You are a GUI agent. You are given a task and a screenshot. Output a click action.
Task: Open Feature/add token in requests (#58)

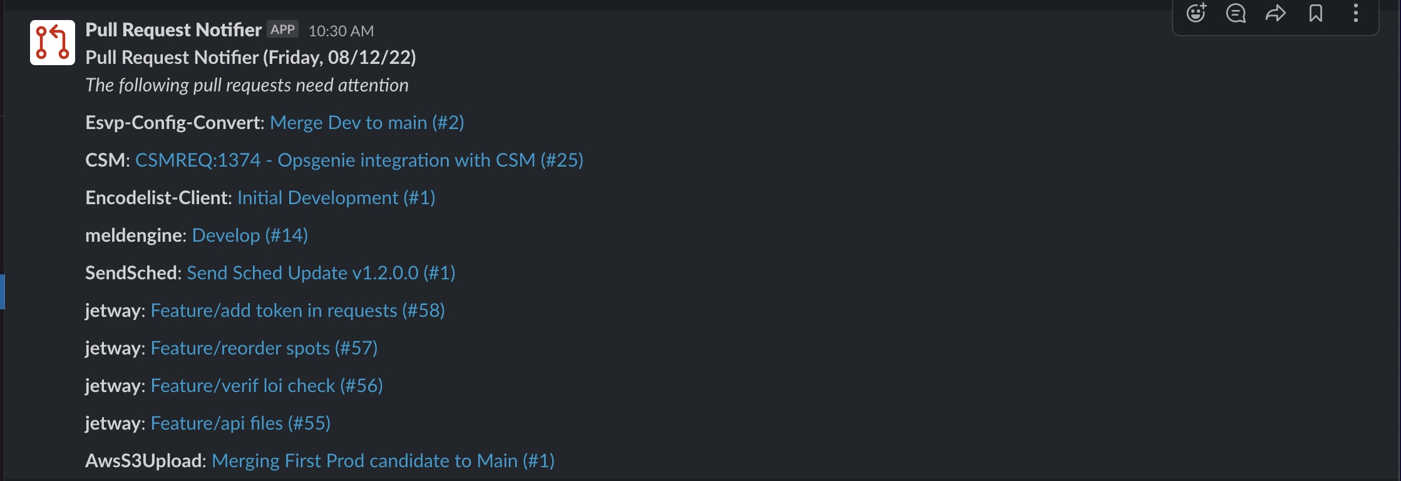pos(298,311)
